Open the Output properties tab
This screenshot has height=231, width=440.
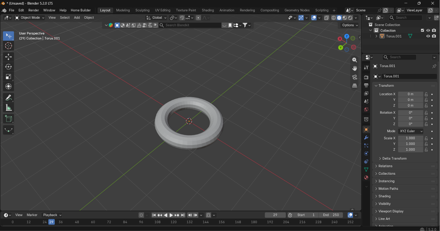point(366,85)
